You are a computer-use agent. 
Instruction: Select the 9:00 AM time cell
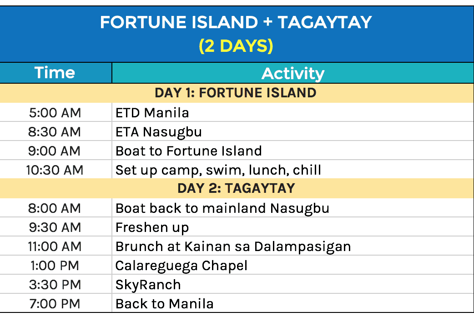tap(55, 151)
